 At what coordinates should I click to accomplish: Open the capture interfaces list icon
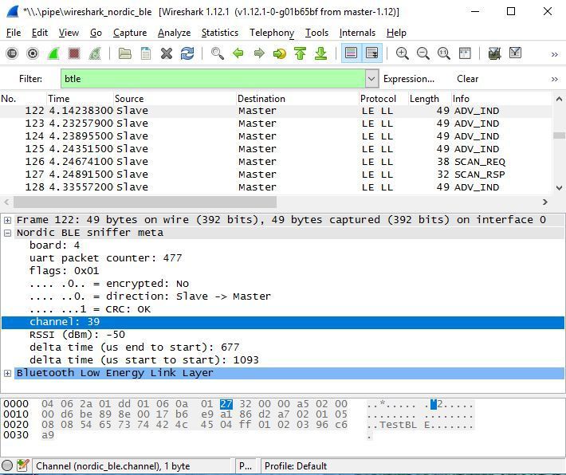click(12, 53)
